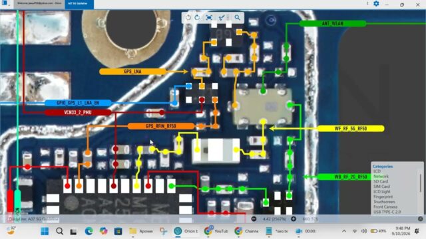This screenshot has height=239, width=426.
Task: Open Windows Start menu
Action: pyautogui.click(x=45, y=231)
